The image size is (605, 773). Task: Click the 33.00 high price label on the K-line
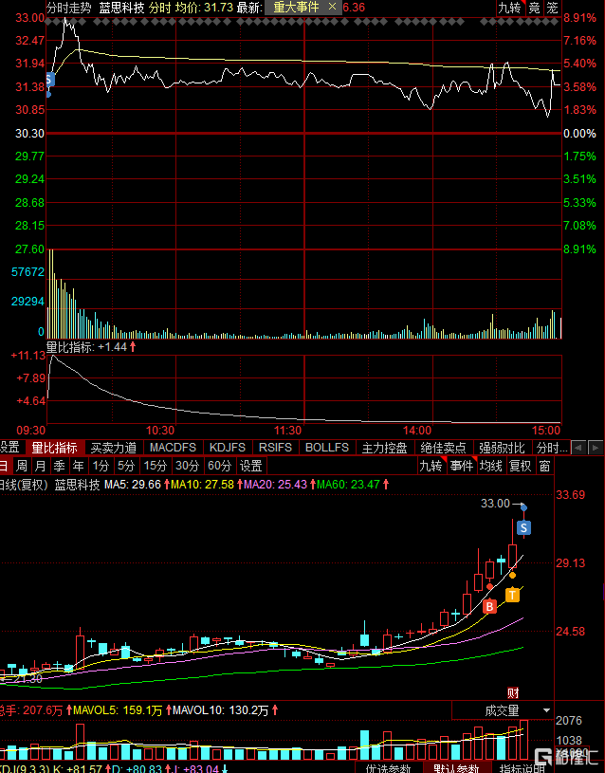point(495,504)
